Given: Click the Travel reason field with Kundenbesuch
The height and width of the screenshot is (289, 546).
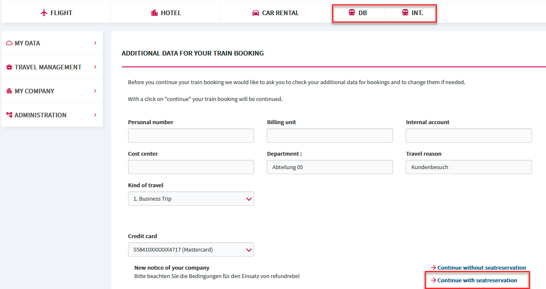Looking at the screenshot, I should 469,167.
